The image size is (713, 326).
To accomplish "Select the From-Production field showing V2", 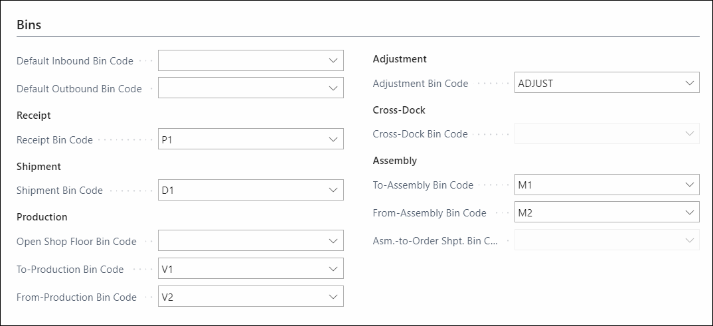I will point(250,296).
